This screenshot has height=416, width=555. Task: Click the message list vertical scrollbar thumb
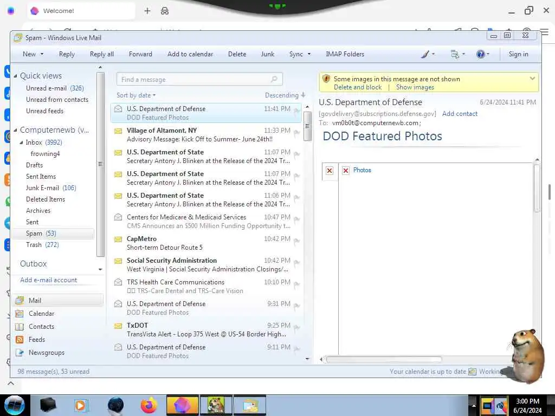pyautogui.click(x=307, y=126)
